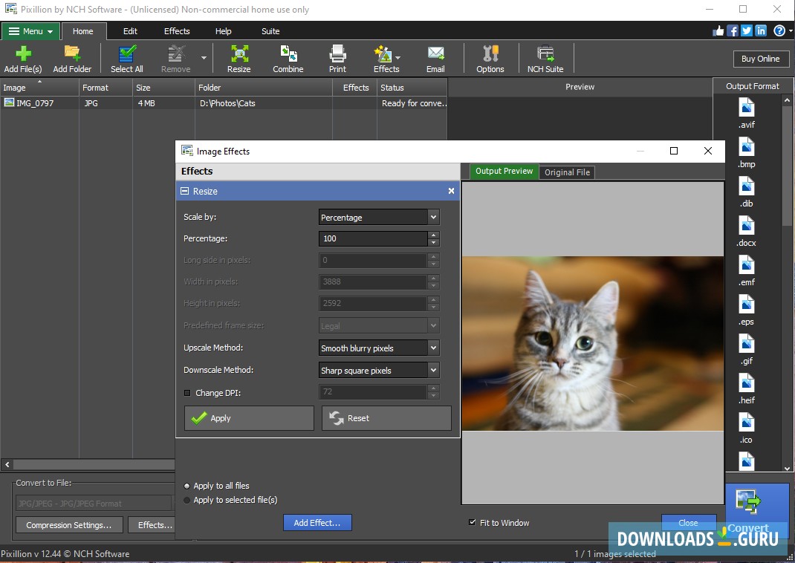Switch to the Original File tab

(567, 172)
